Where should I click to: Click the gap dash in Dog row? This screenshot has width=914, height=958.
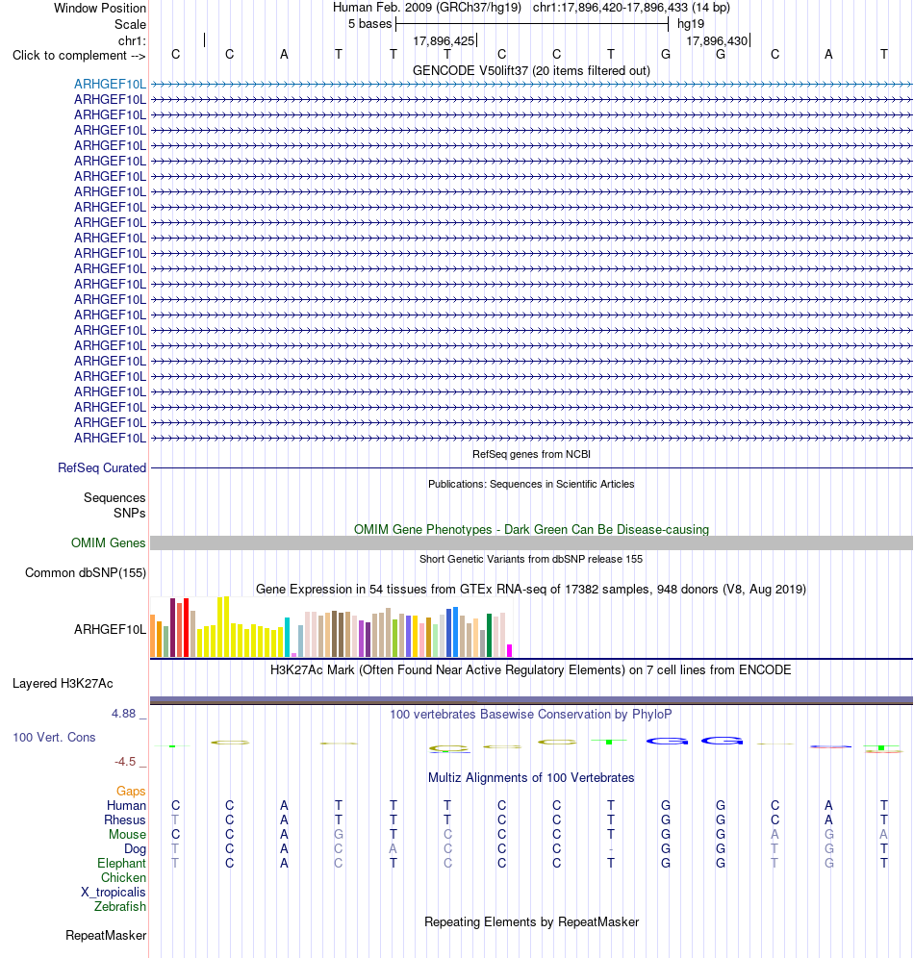pos(611,850)
